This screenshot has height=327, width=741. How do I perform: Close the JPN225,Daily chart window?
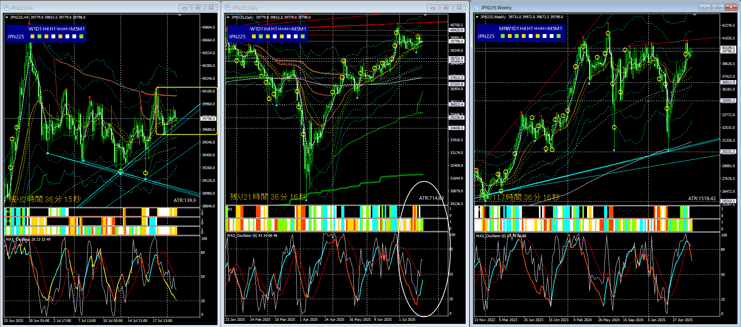[x=459, y=8]
